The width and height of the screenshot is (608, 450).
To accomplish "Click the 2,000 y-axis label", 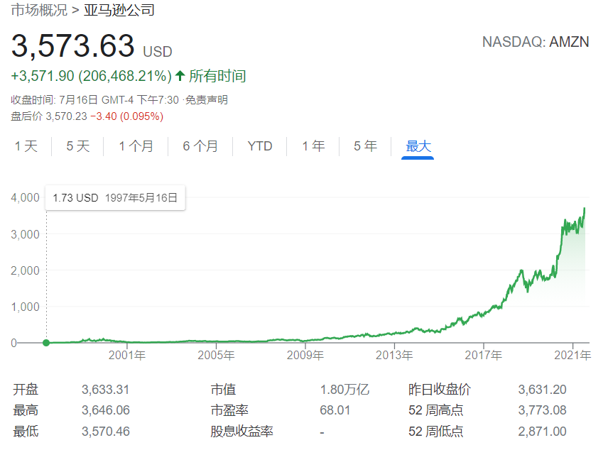I will 25,270.
